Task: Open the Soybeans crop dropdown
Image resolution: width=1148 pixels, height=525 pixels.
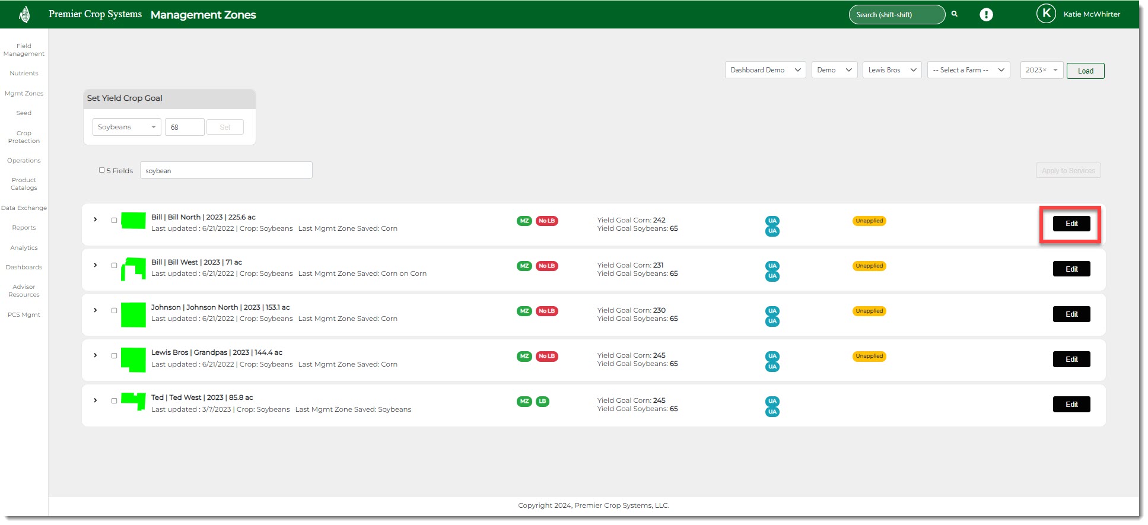Action: tap(126, 127)
